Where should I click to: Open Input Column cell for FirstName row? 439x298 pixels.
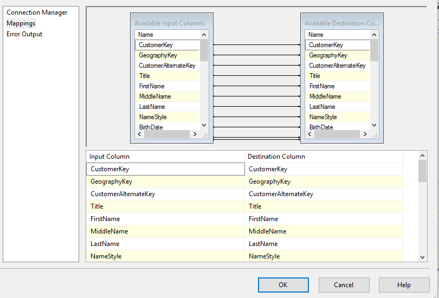point(165,219)
